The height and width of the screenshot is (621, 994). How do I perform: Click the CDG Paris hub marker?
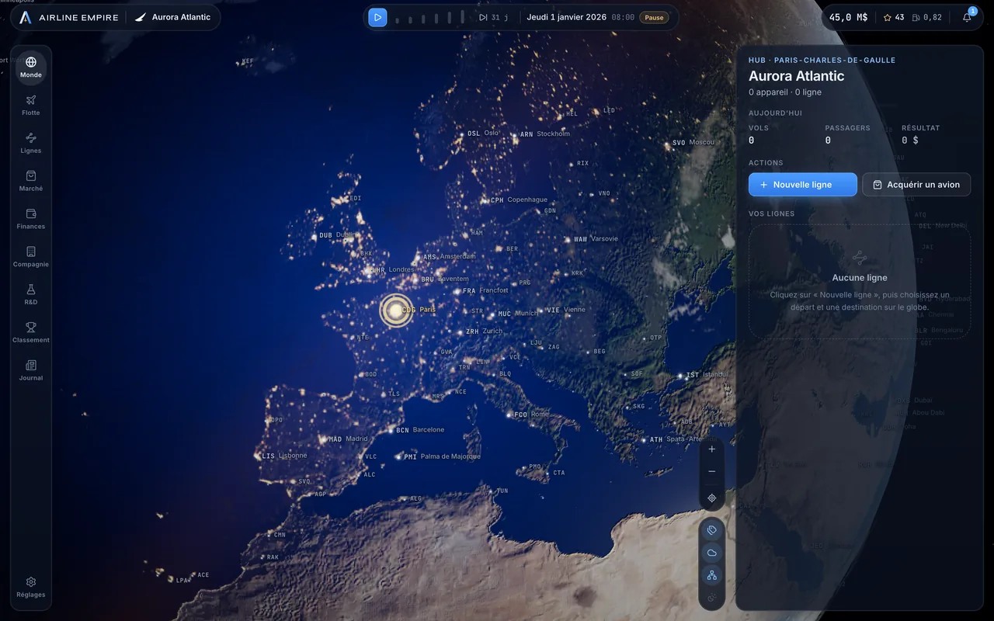(396, 310)
